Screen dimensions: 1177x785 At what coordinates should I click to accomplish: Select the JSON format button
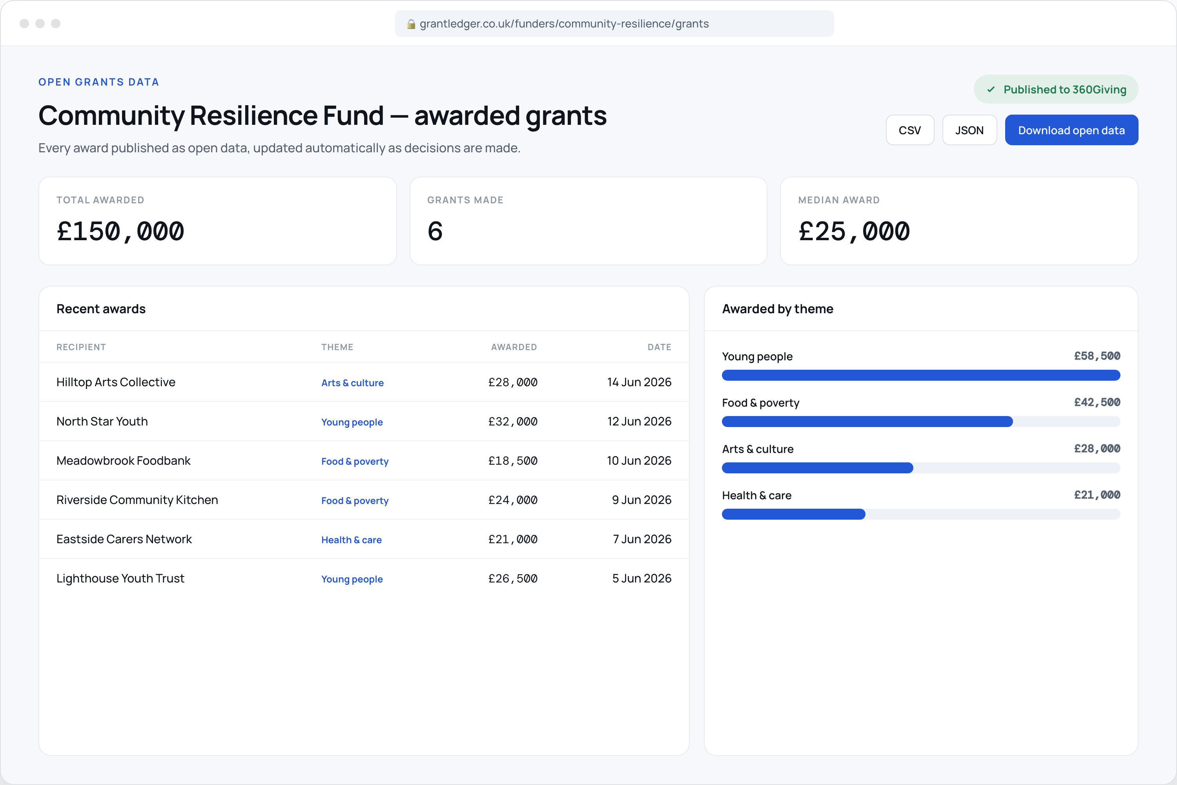click(x=969, y=130)
